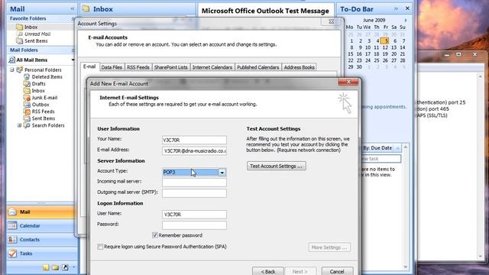Click the Outgoing mail server SMTP field
Viewport: 489px width, 275px height.
tap(194, 193)
